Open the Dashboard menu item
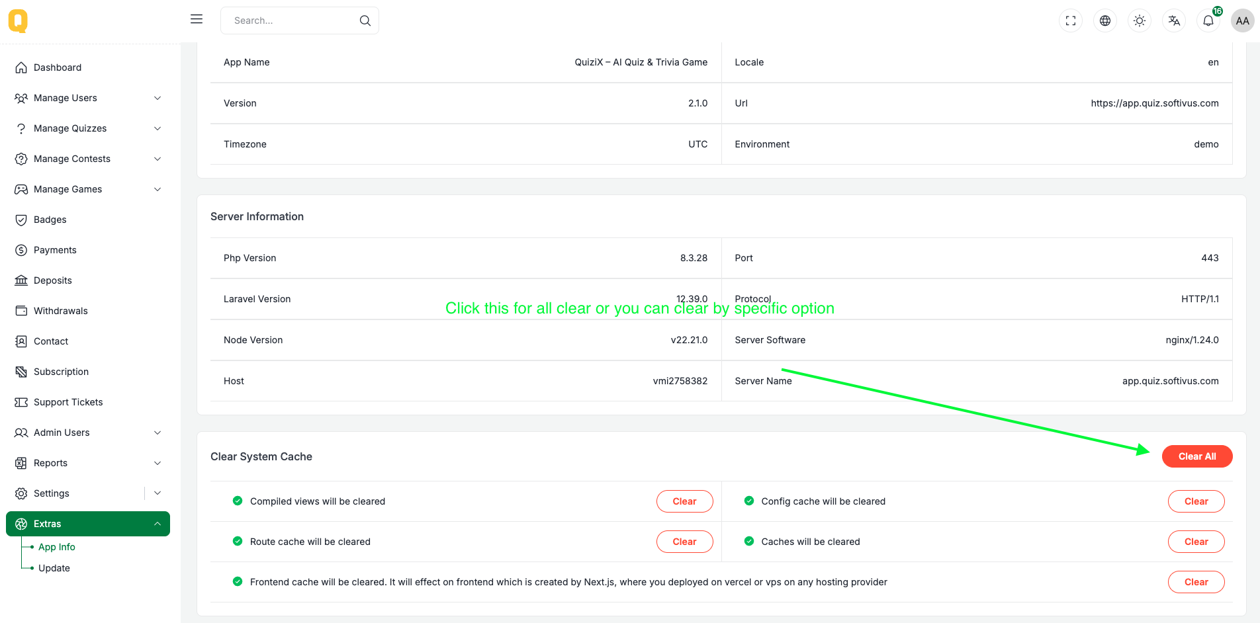 click(58, 67)
